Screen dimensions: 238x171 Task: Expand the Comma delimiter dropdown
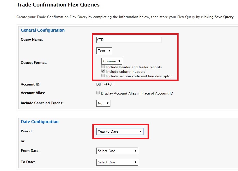(112, 61)
